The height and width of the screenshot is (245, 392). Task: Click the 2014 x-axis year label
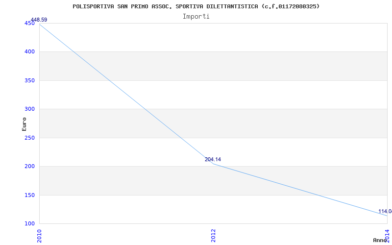coord(387,236)
